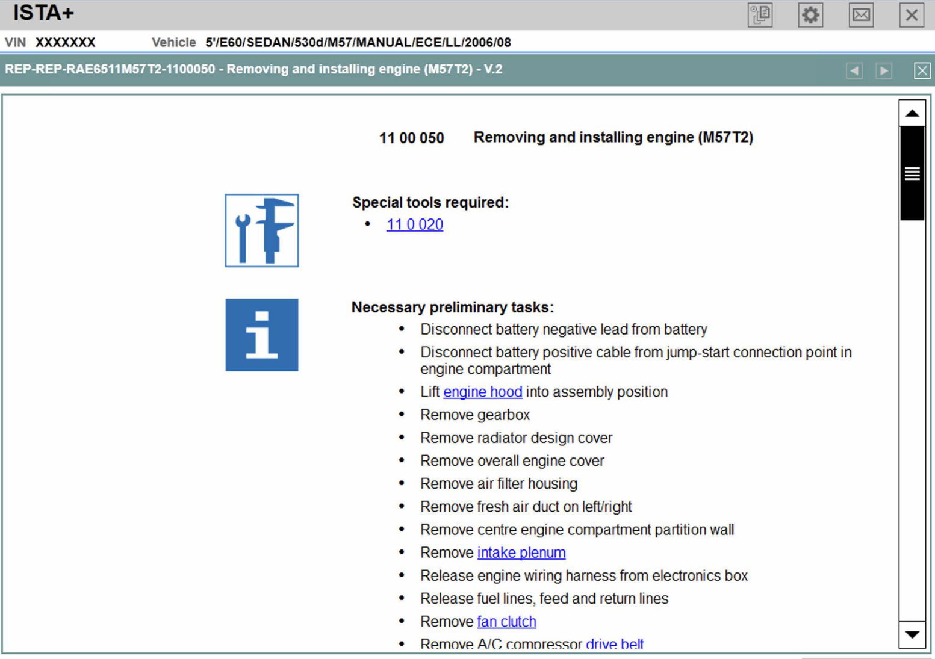Go to previous document with left arrow

click(x=854, y=70)
